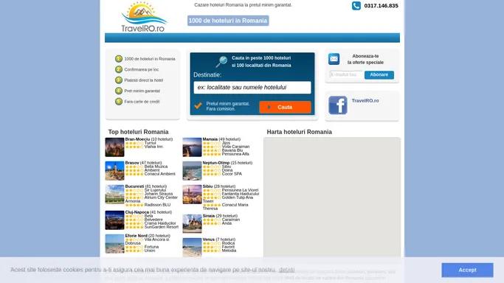Open the Venus photo thumbnail
The width and height of the screenshot is (504, 283).
point(192,248)
